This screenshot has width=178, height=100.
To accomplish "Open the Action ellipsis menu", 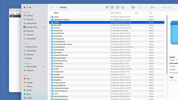I will pos(153,7).
